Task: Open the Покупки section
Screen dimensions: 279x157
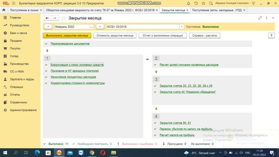Action: point(15,48)
